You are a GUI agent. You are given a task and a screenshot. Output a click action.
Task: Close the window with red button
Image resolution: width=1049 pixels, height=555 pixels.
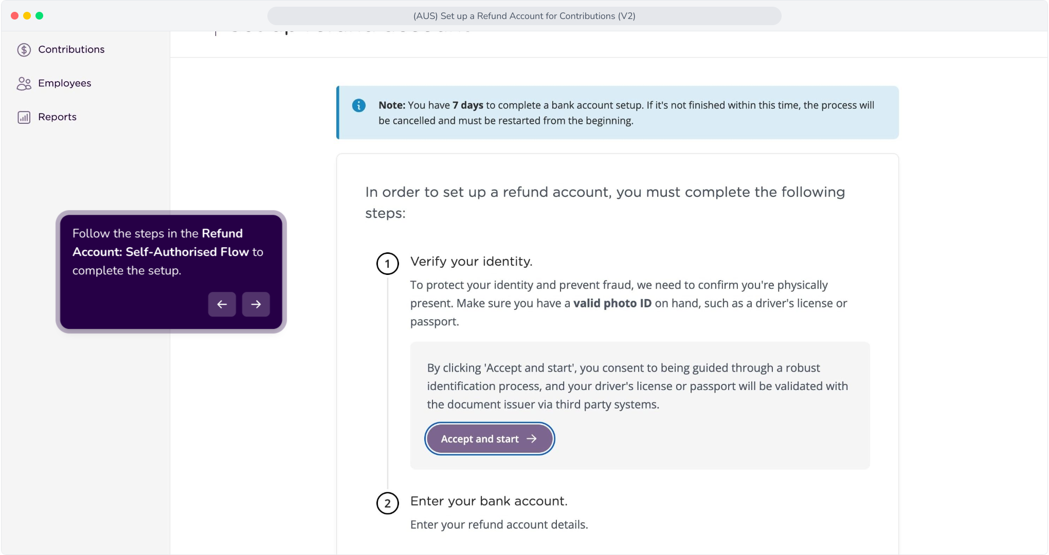click(x=14, y=16)
